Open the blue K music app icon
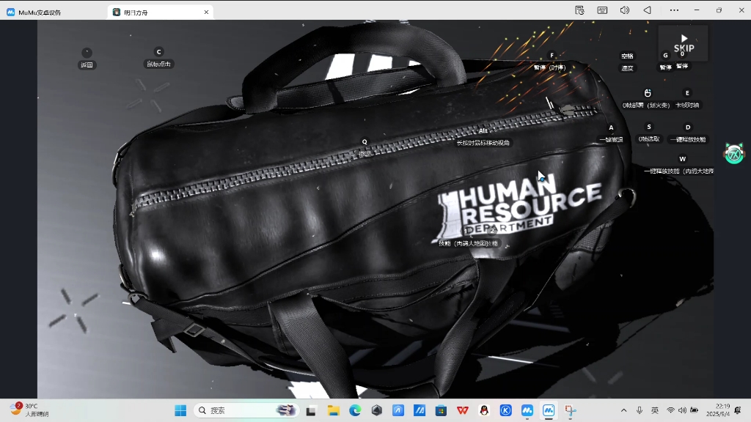This screenshot has height=422, width=751. [506, 410]
